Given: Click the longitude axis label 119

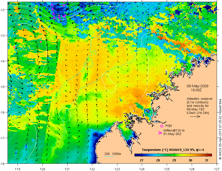Looking at the screenshot, I should pyautogui.click(x=18, y=169).
